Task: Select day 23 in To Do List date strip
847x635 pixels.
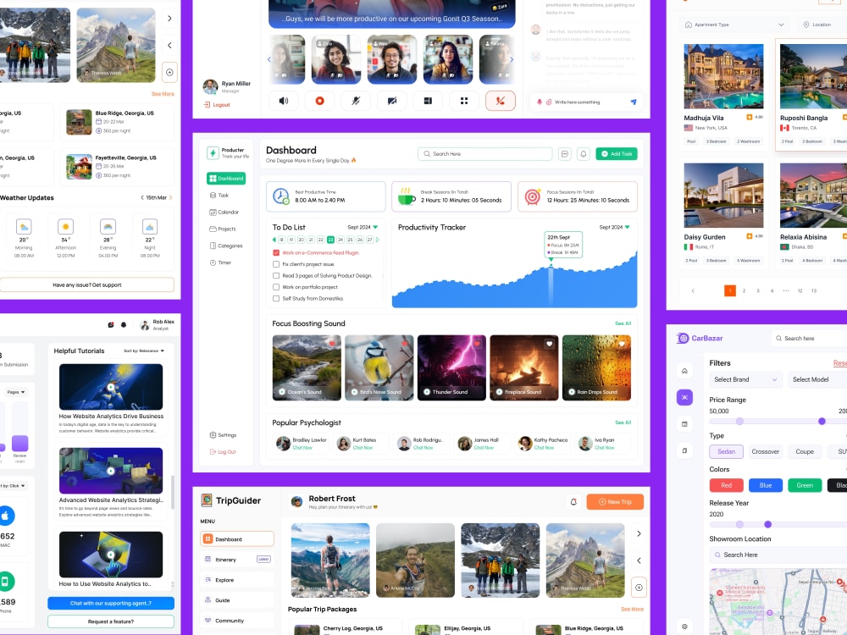Action: pyautogui.click(x=330, y=240)
